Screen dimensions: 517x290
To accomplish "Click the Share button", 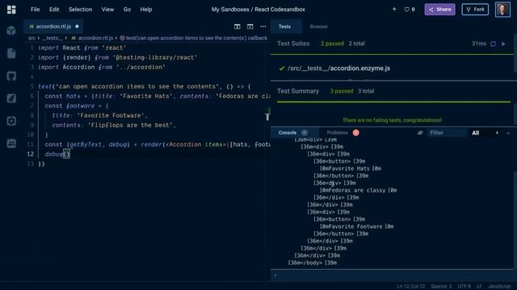I will (x=439, y=10).
